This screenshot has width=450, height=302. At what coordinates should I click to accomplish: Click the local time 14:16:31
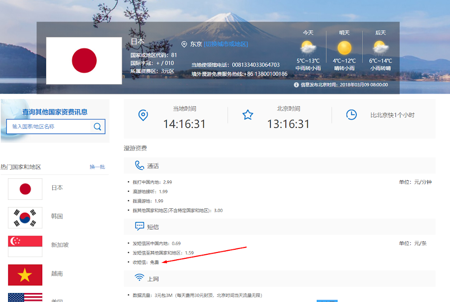point(184,124)
